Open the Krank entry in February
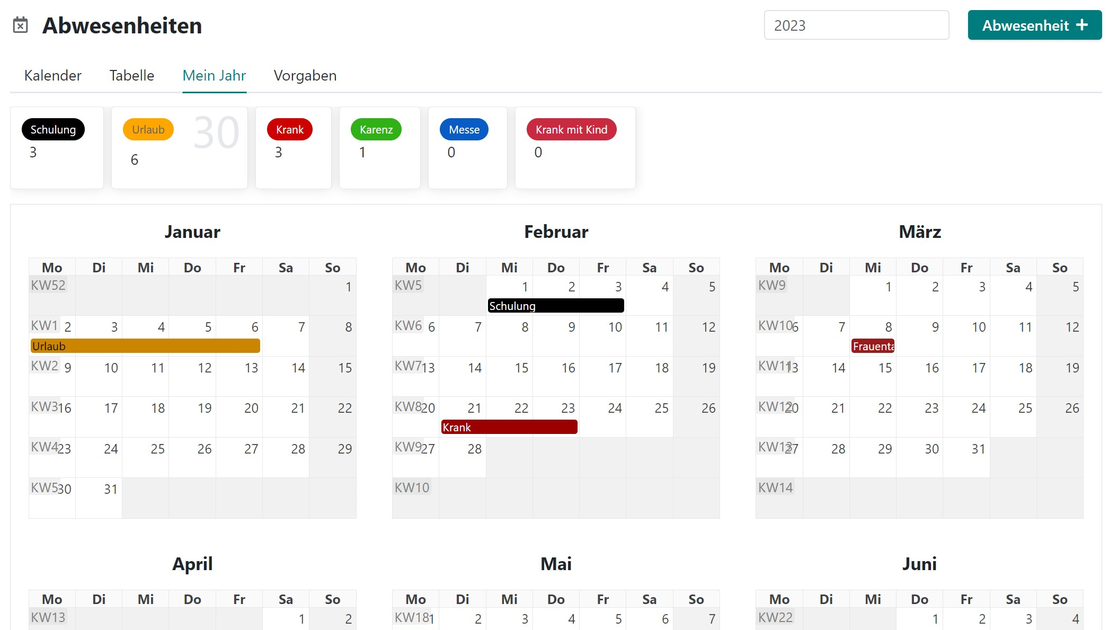Image resolution: width=1109 pixels, height=630 pixels. [509, 427]
